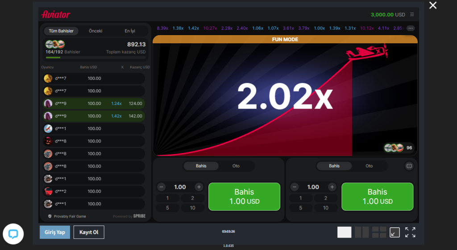Decrease right bet amount with minus button
457x250 pixels.
pyautogui.click(x=295, y=187)
